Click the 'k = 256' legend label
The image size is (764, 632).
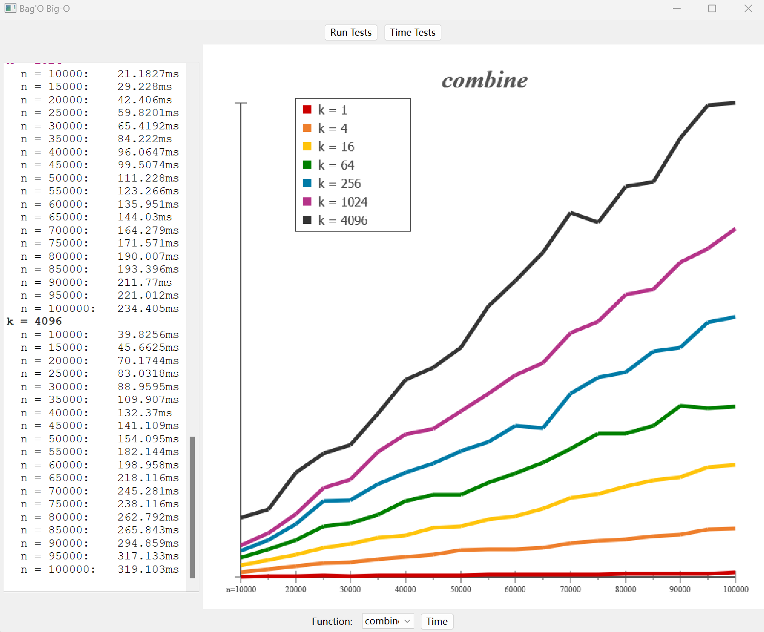340,184
